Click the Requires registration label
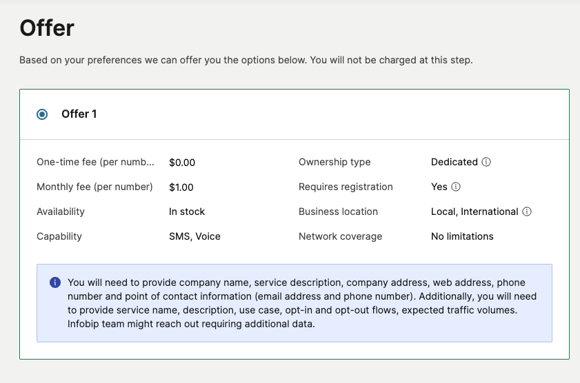 [x=346, y=187]
